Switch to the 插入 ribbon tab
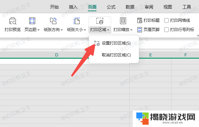The image size is (199, 127). point(73,7)
